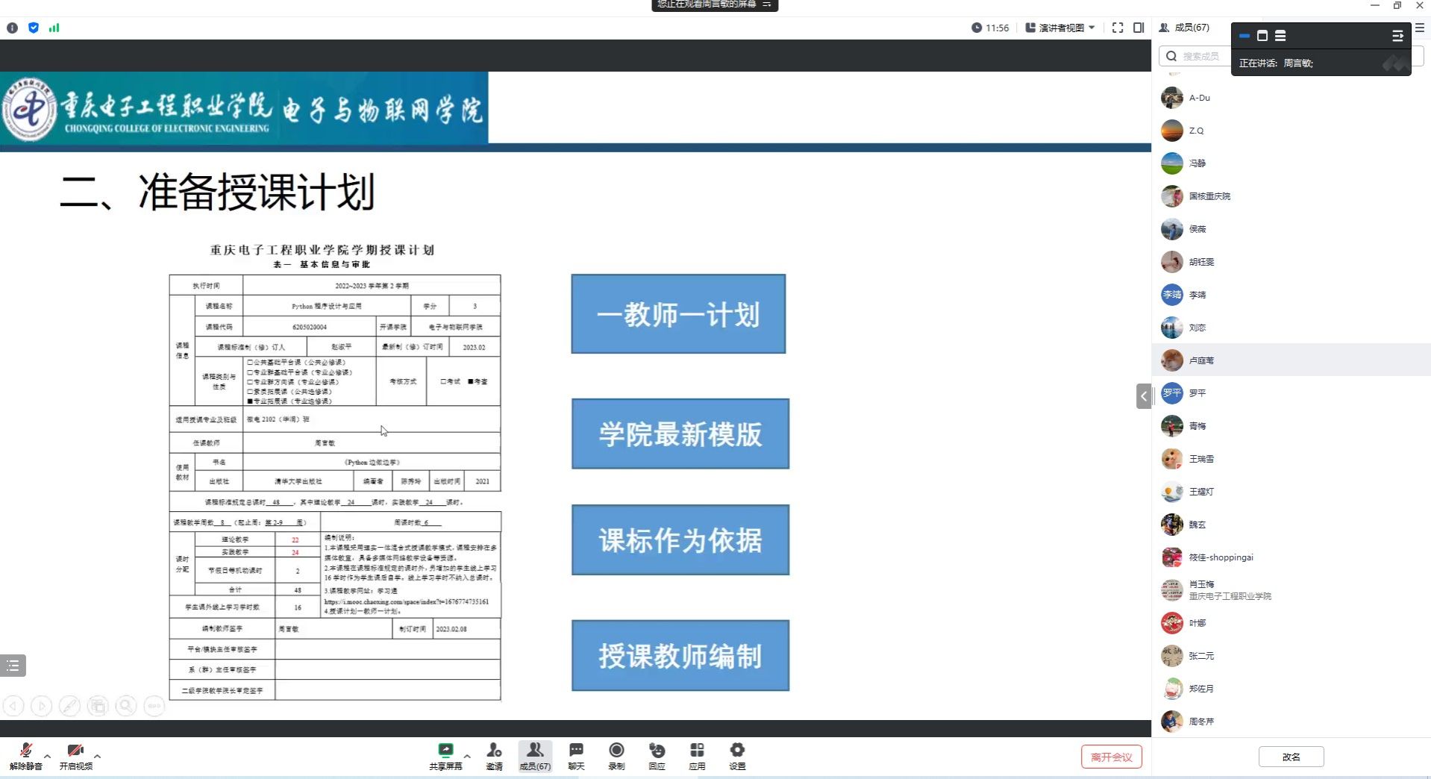Check the green network signal icon
The height and width of the screenshot is (779, 1431).
coord(54,28)
